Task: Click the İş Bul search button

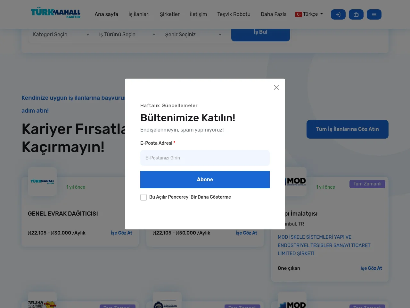Action: point(260,35)
